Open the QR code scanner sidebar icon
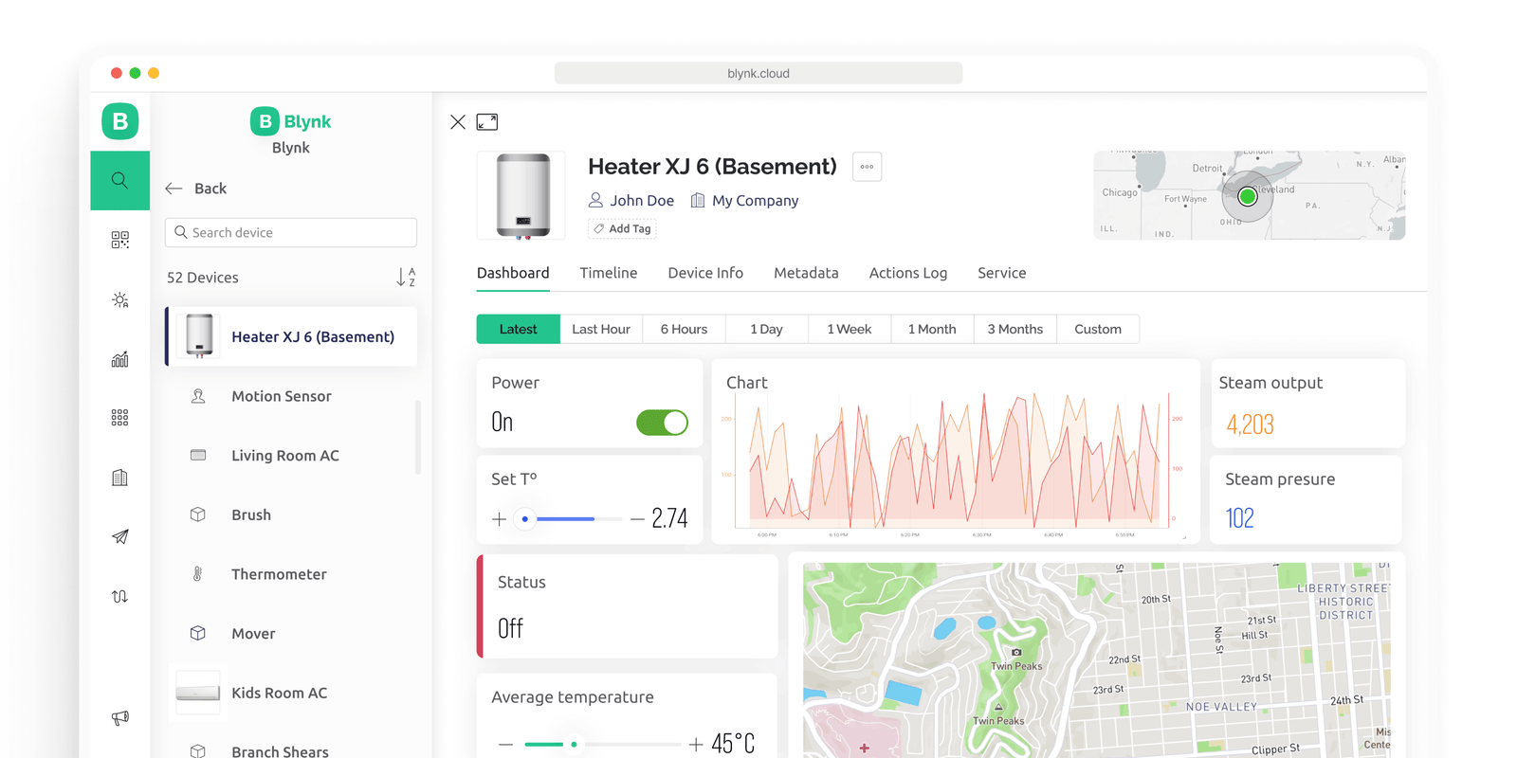This screenshot has height=758, width=1517. tap(119, 240)
